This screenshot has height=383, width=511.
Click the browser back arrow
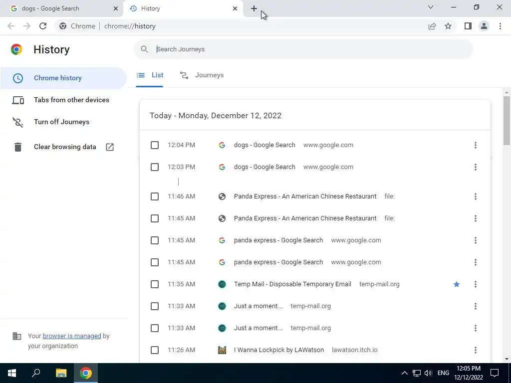[x=11, y=26]
